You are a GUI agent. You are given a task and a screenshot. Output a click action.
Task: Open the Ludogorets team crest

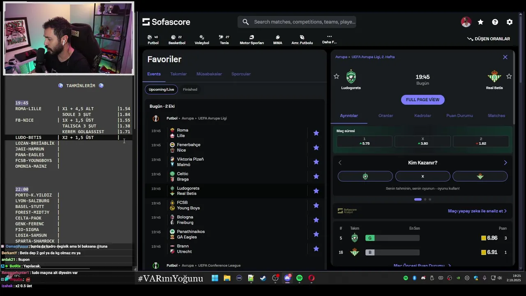(351, 77)
